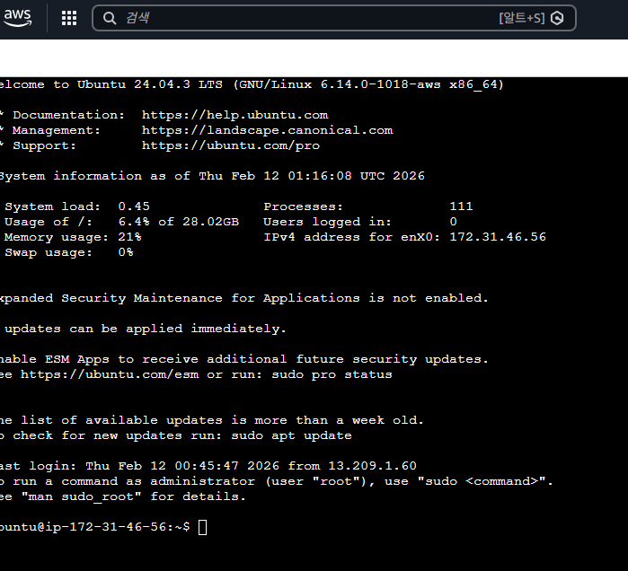Click the kernel version 6.14.0-1018-aws text
The width and height of the screenshot is (628, 571).
381,84
